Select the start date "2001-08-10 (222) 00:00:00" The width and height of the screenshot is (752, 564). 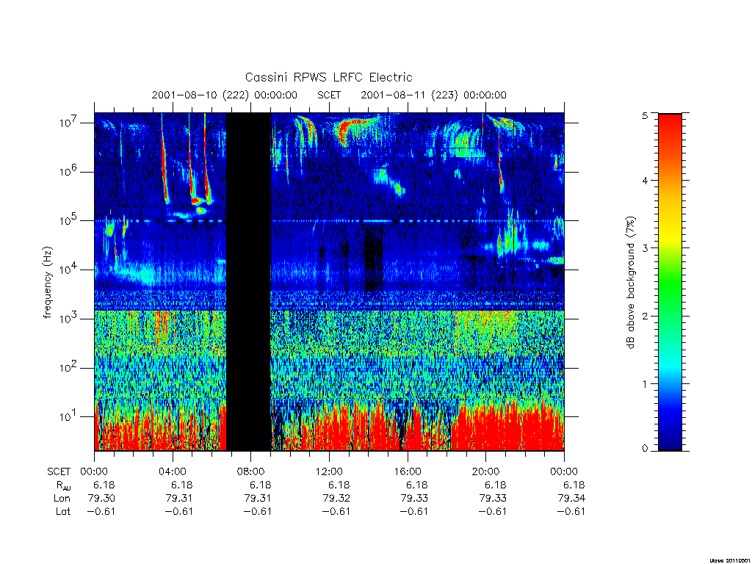click(x=225, y=95)
